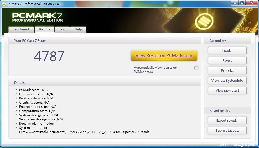Expand the System information row

[16, 127]
